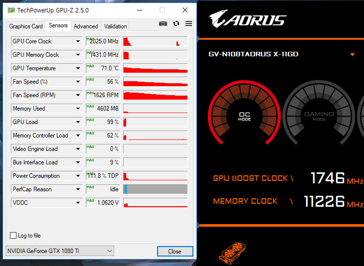Open the VDDC sensor dropdown
The image size is (364, 266).
(x=78, y=203)
